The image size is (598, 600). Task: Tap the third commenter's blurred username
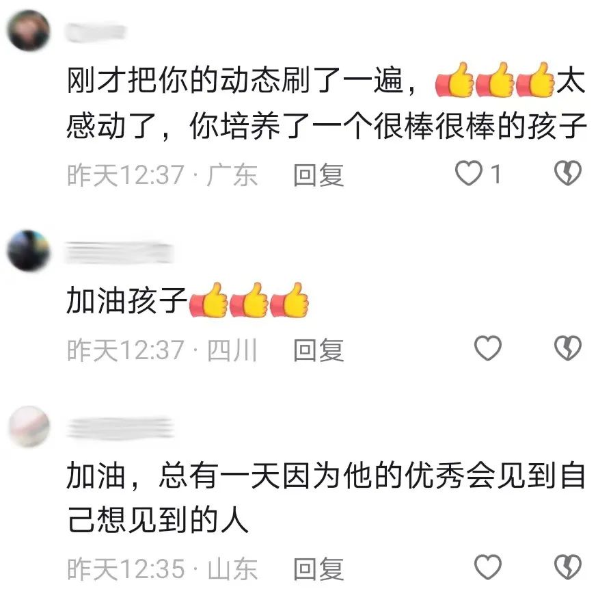(x=120, y=428)
